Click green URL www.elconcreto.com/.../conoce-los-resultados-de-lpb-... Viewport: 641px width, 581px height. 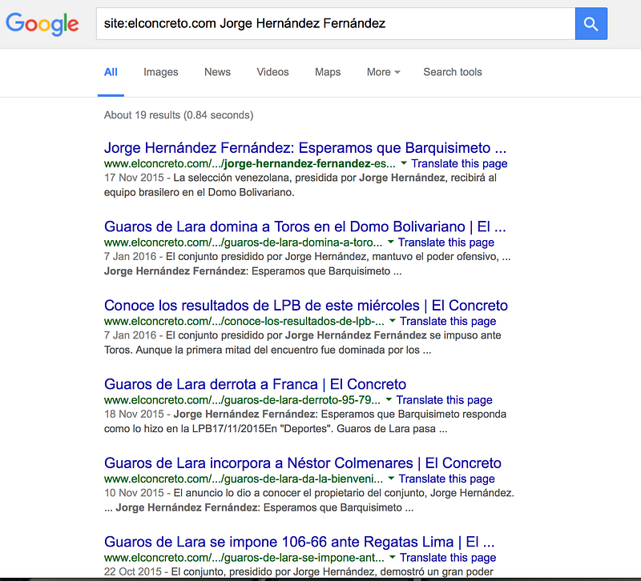click(244, 322)
